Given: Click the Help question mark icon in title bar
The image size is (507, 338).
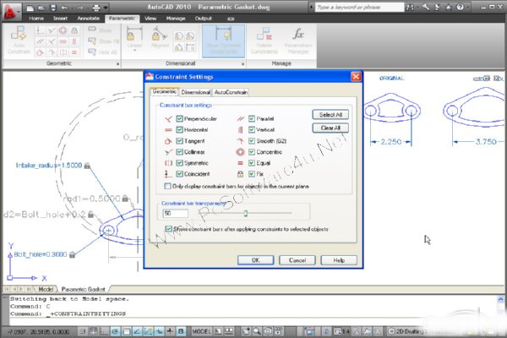Looking at the screenshot, I should click(460, 7).
